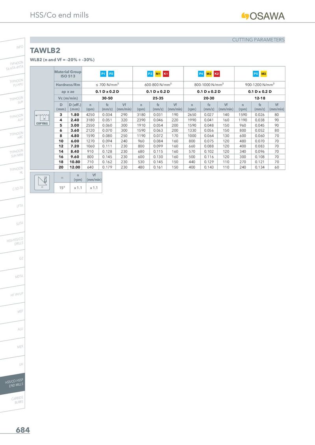The width and height of the screenshot is (315, 445).
Task: Click the CUTTING PARAMETERS header bar
Action: (157, 40)
